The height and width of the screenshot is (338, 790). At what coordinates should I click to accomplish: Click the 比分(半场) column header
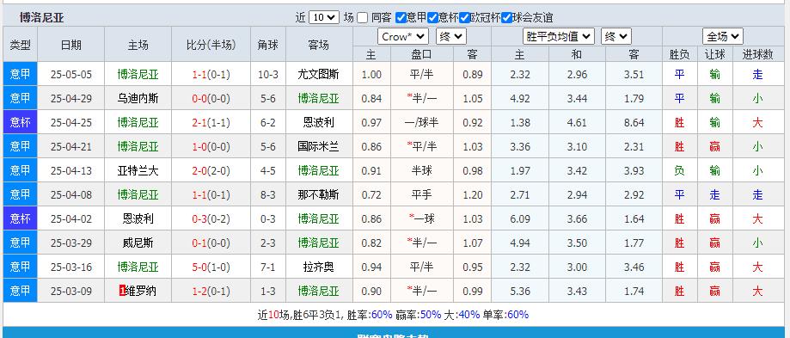pos(211,45)
